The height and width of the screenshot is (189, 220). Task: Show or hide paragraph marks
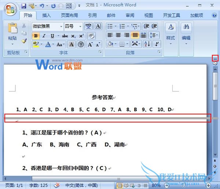click(157, 44)
